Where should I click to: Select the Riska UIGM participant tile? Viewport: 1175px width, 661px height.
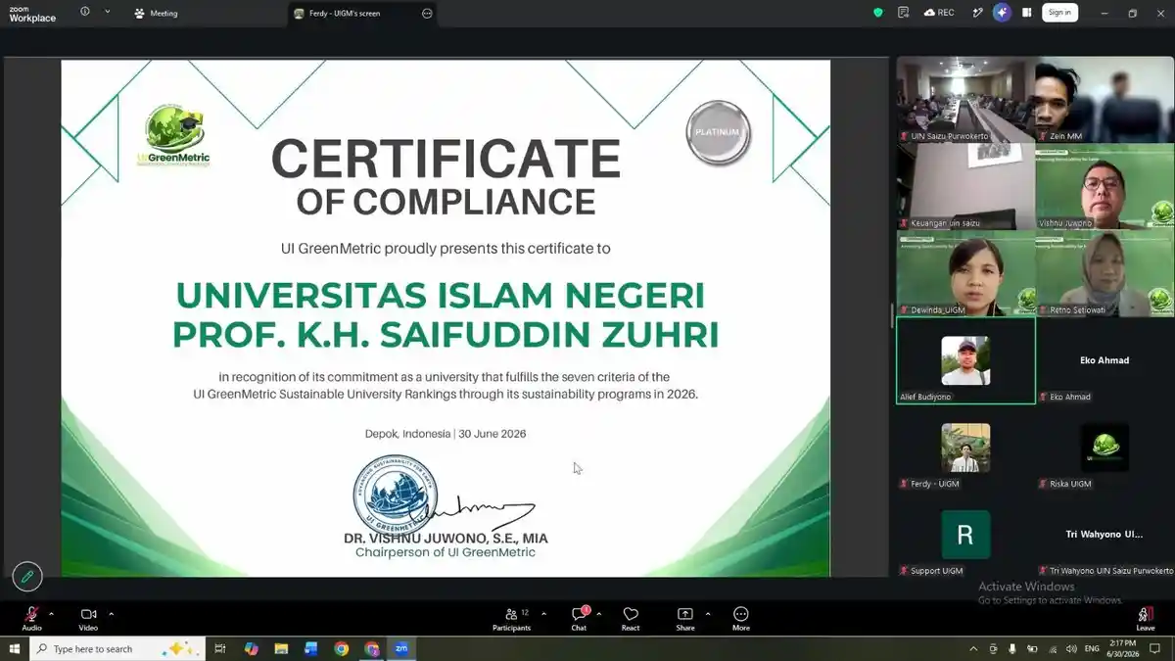(x=1104, y=448)
